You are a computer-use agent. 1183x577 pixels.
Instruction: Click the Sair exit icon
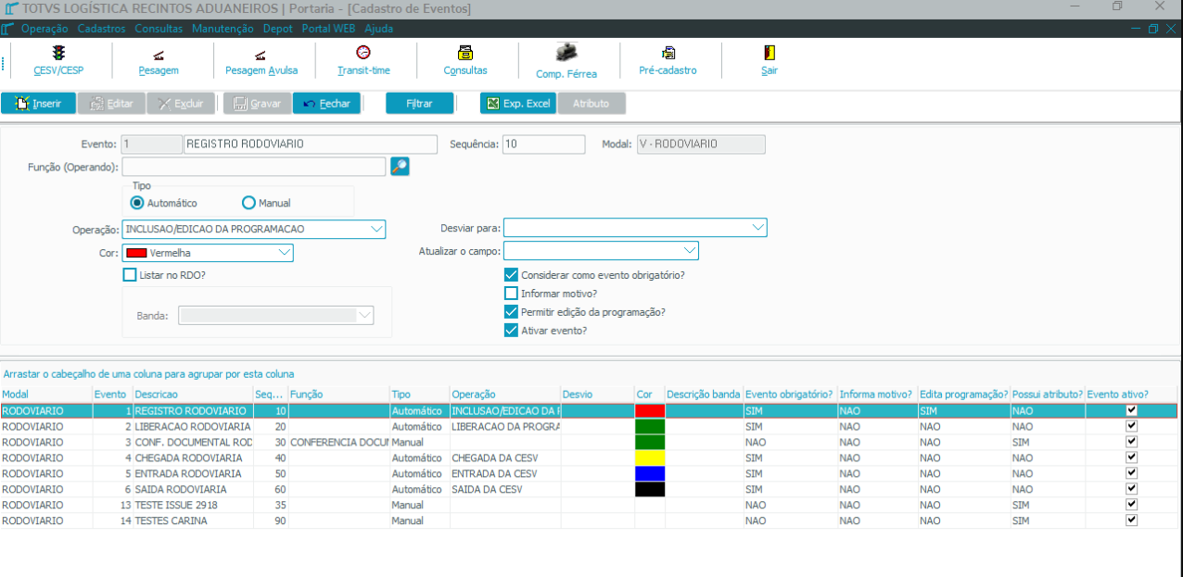770,53
